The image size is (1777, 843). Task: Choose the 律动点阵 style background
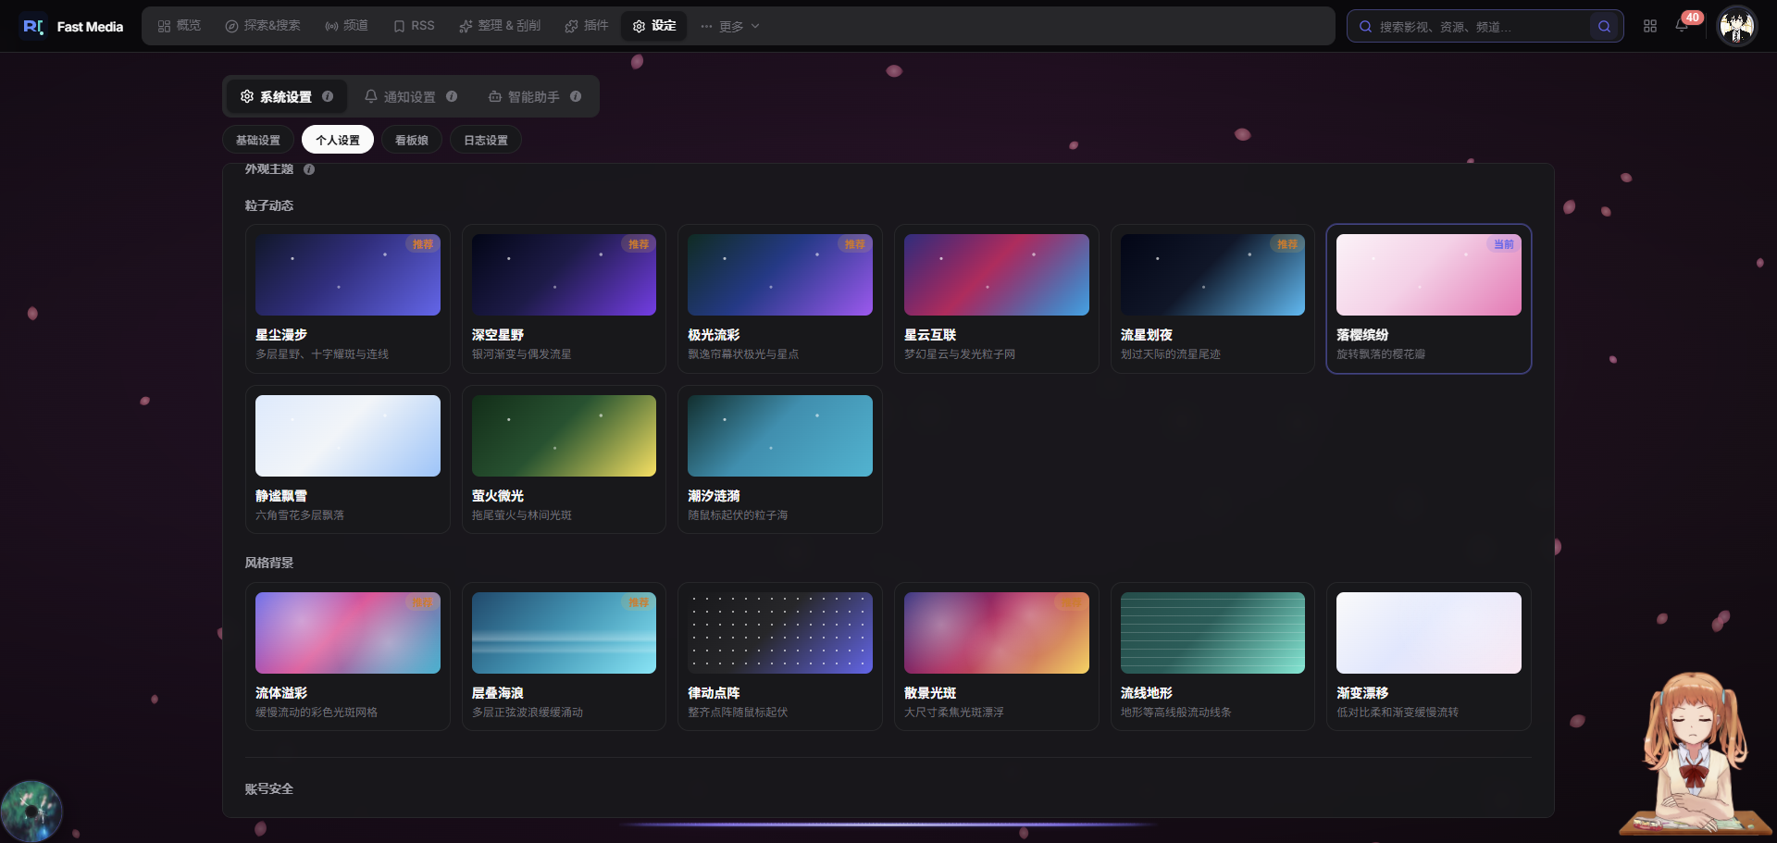(780, 657)
